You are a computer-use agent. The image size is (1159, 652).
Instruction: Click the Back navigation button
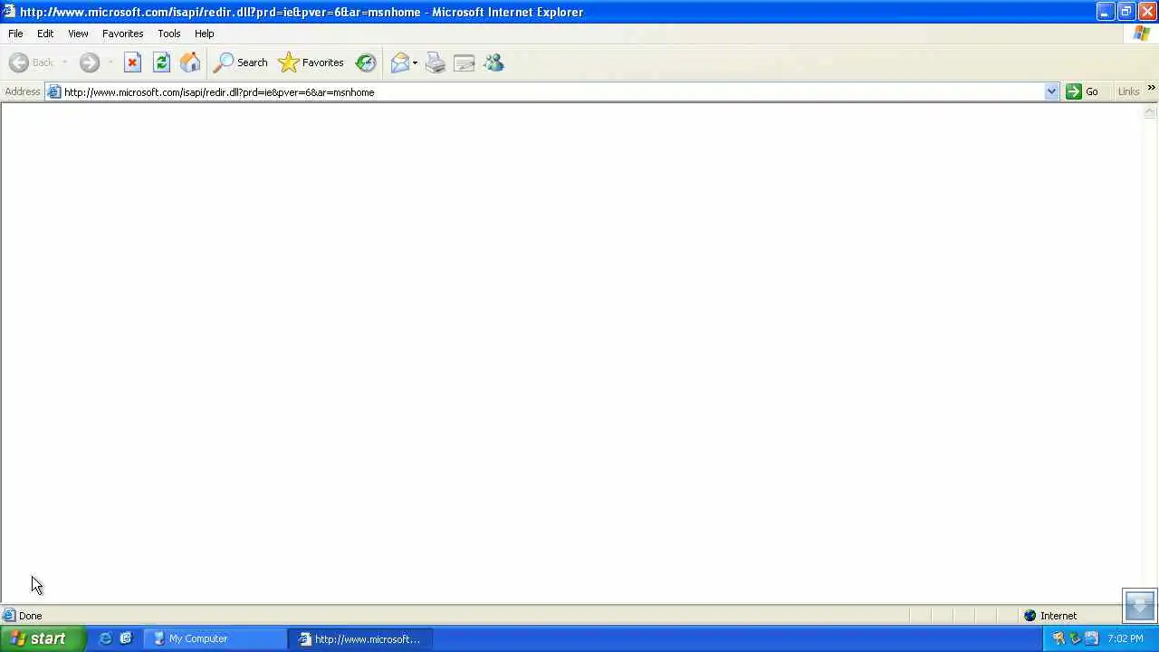coord(32,62)
